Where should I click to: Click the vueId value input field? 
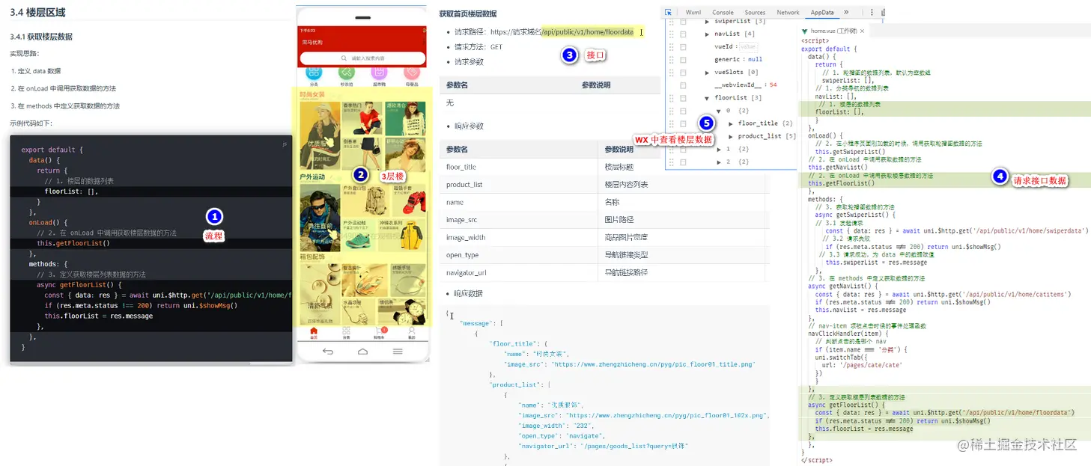(749, 46)
